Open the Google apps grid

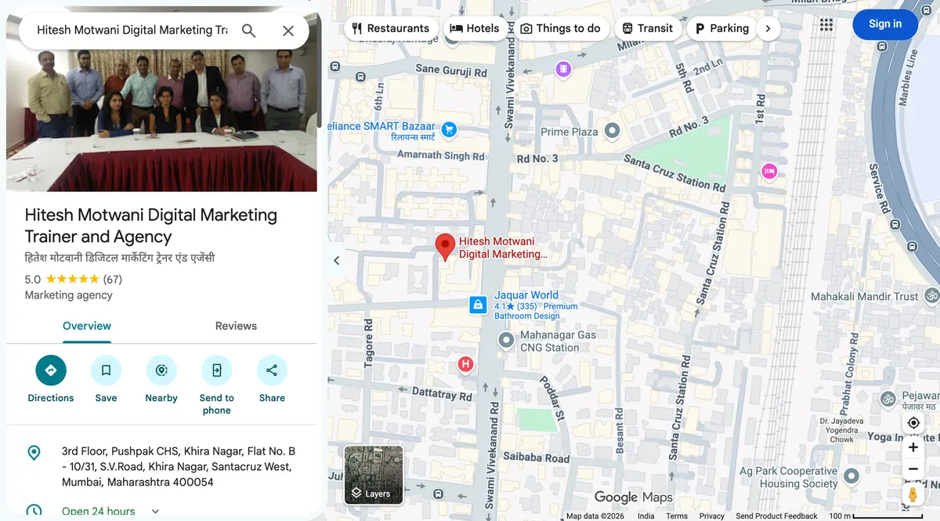point(826,24)
